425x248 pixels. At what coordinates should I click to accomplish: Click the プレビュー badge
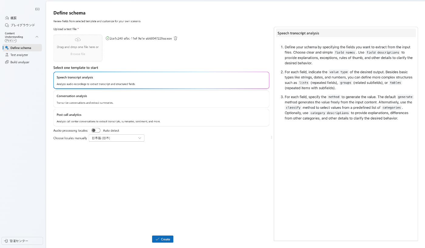pyautogui.click(x=11, y=41)
